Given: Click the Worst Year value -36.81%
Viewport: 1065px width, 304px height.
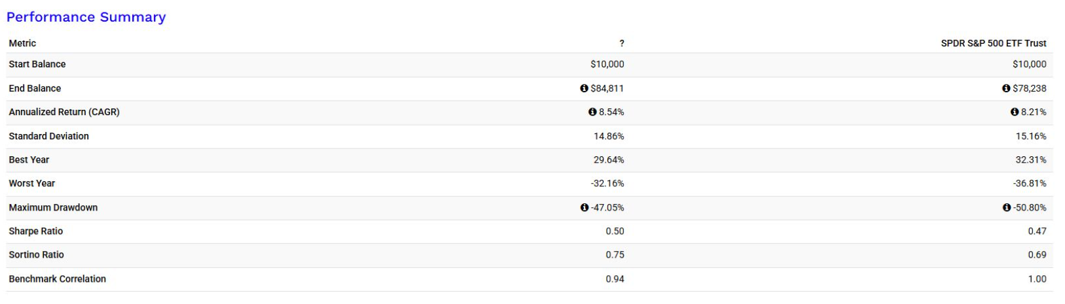Looking at the screenshot, I should point(1029,184).
